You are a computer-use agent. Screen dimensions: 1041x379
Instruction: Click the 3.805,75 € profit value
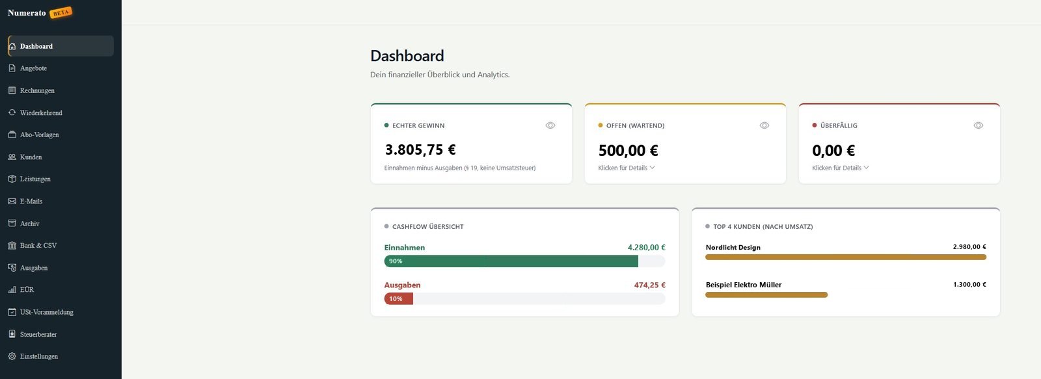pyautogui.click(x=420, y=150)
